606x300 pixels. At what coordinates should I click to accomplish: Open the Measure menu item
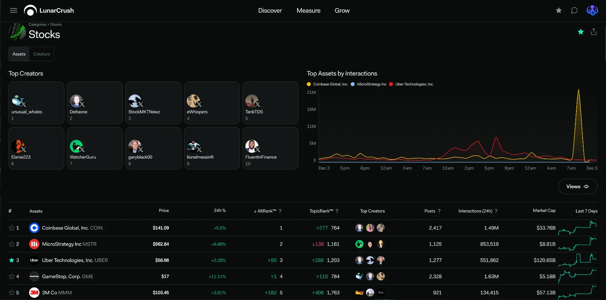pos(308,10)
